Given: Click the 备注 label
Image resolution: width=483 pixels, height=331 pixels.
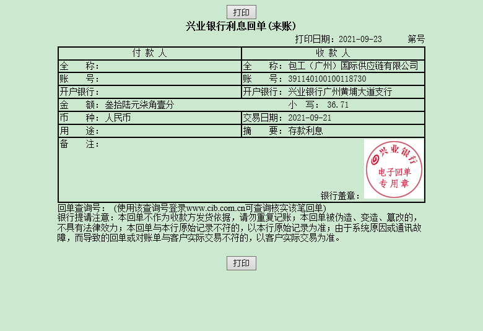Looking at the screenshot, I should coord(79,144).
